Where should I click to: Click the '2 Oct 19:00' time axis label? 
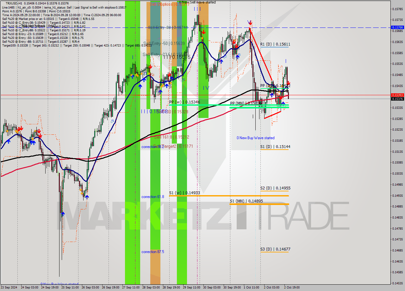[292, 288]
